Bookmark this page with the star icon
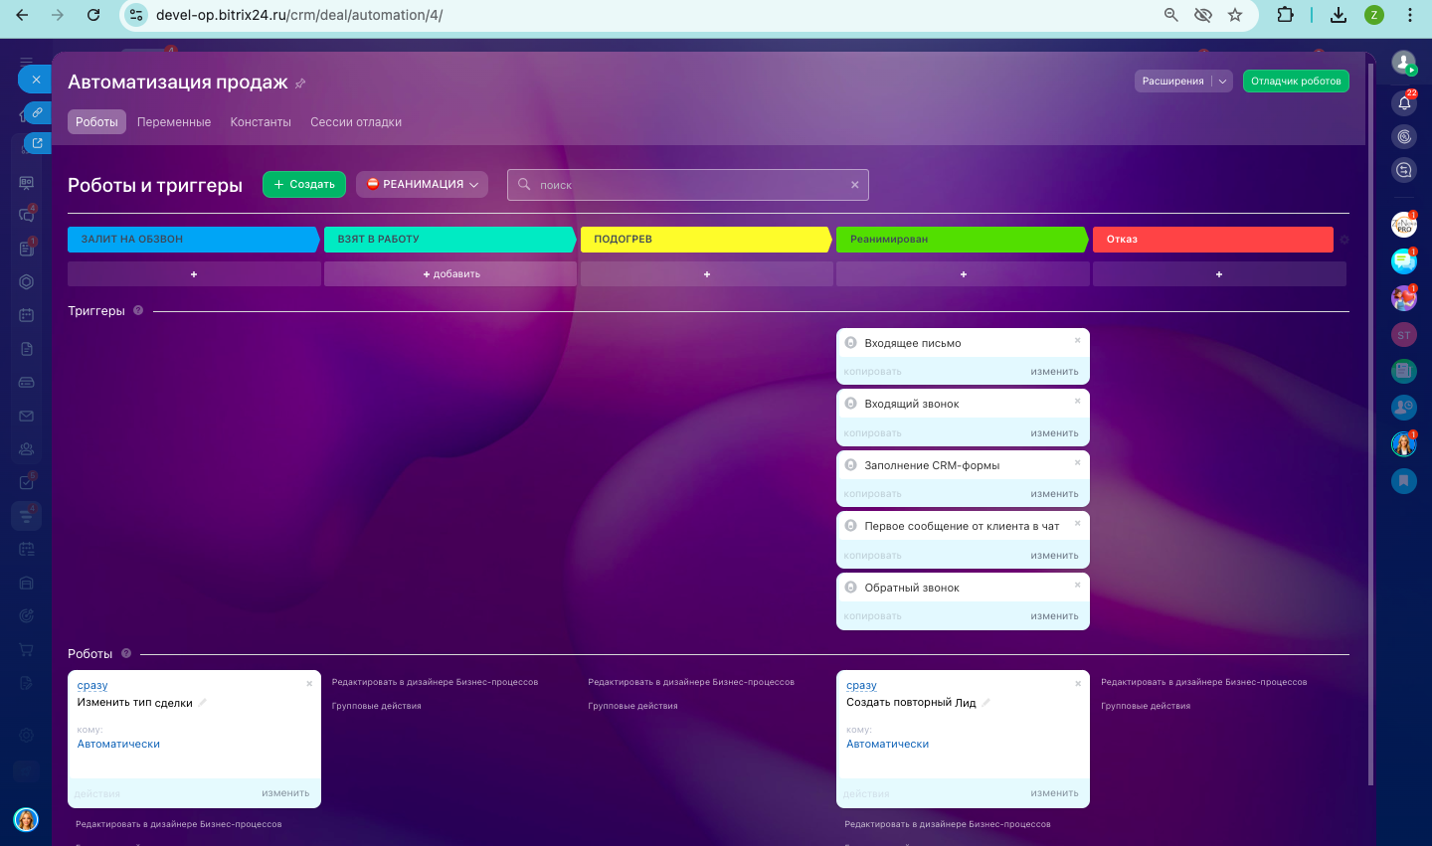1432x846 pixels. tap(1235, 15)
